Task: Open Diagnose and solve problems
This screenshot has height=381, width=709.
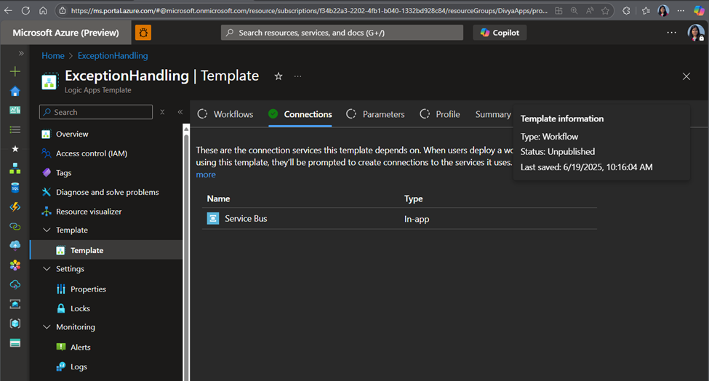Action: 107,192
